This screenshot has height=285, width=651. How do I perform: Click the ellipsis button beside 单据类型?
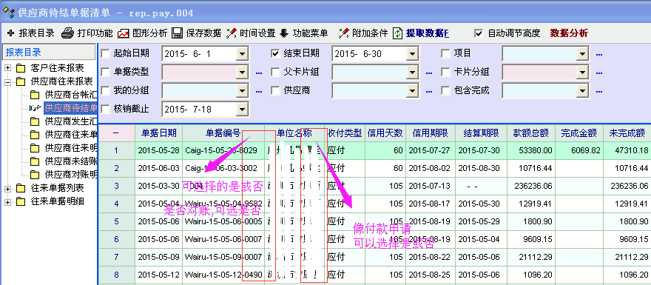point(259,73)
